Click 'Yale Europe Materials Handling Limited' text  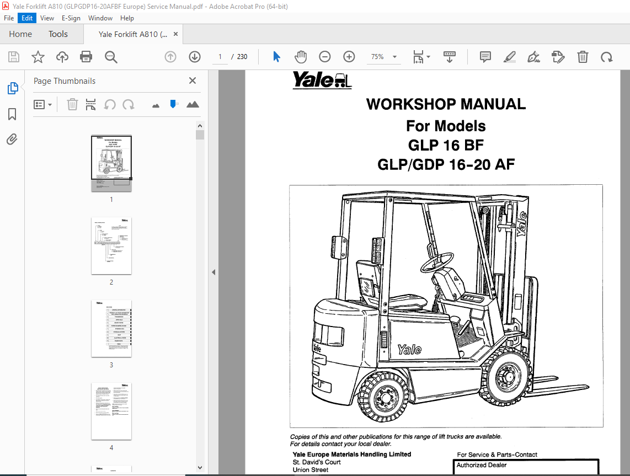(x=352, y=454)
